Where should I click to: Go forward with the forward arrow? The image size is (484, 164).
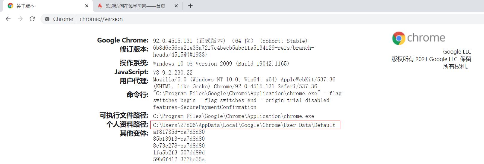point(20,19)
